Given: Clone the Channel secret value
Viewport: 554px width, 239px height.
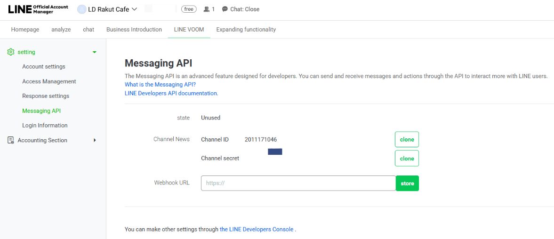Looking at the screenshot, I should click(x=407, y=159).
